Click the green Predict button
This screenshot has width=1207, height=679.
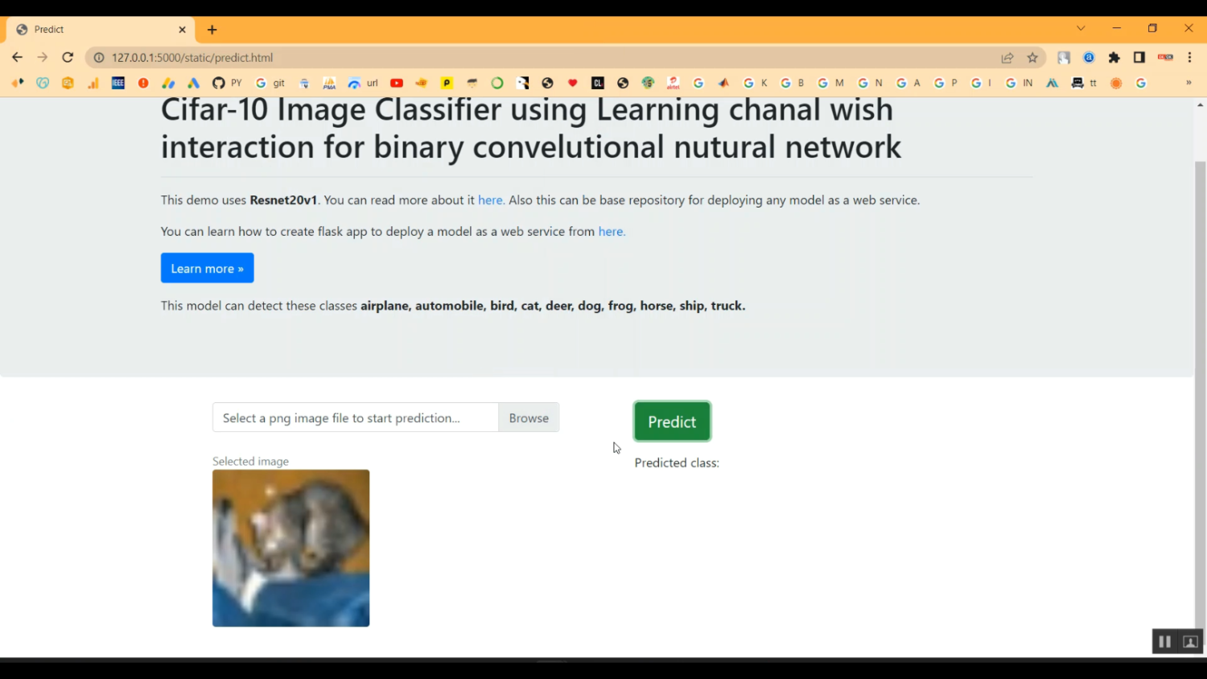pos(672,422)
